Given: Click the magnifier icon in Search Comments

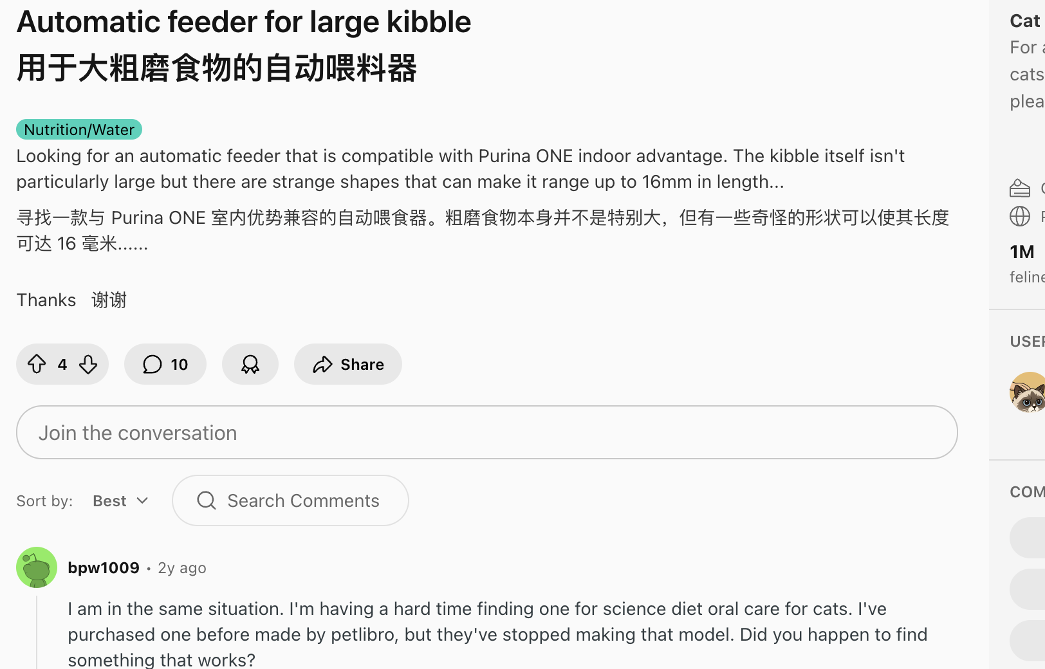Looking at the screenshot, I should tap(207, 500).
